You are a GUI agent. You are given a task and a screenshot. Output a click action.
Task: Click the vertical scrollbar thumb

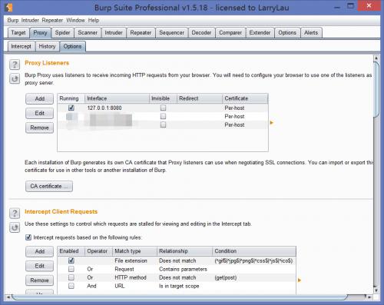pyautogui.click(x=376, y=90)
